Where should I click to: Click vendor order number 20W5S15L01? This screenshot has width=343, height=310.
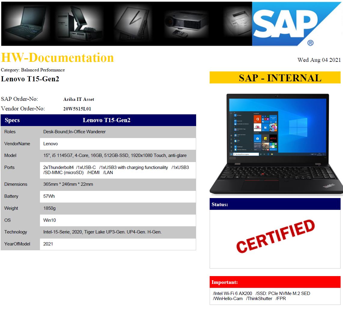tap(77, 109)
